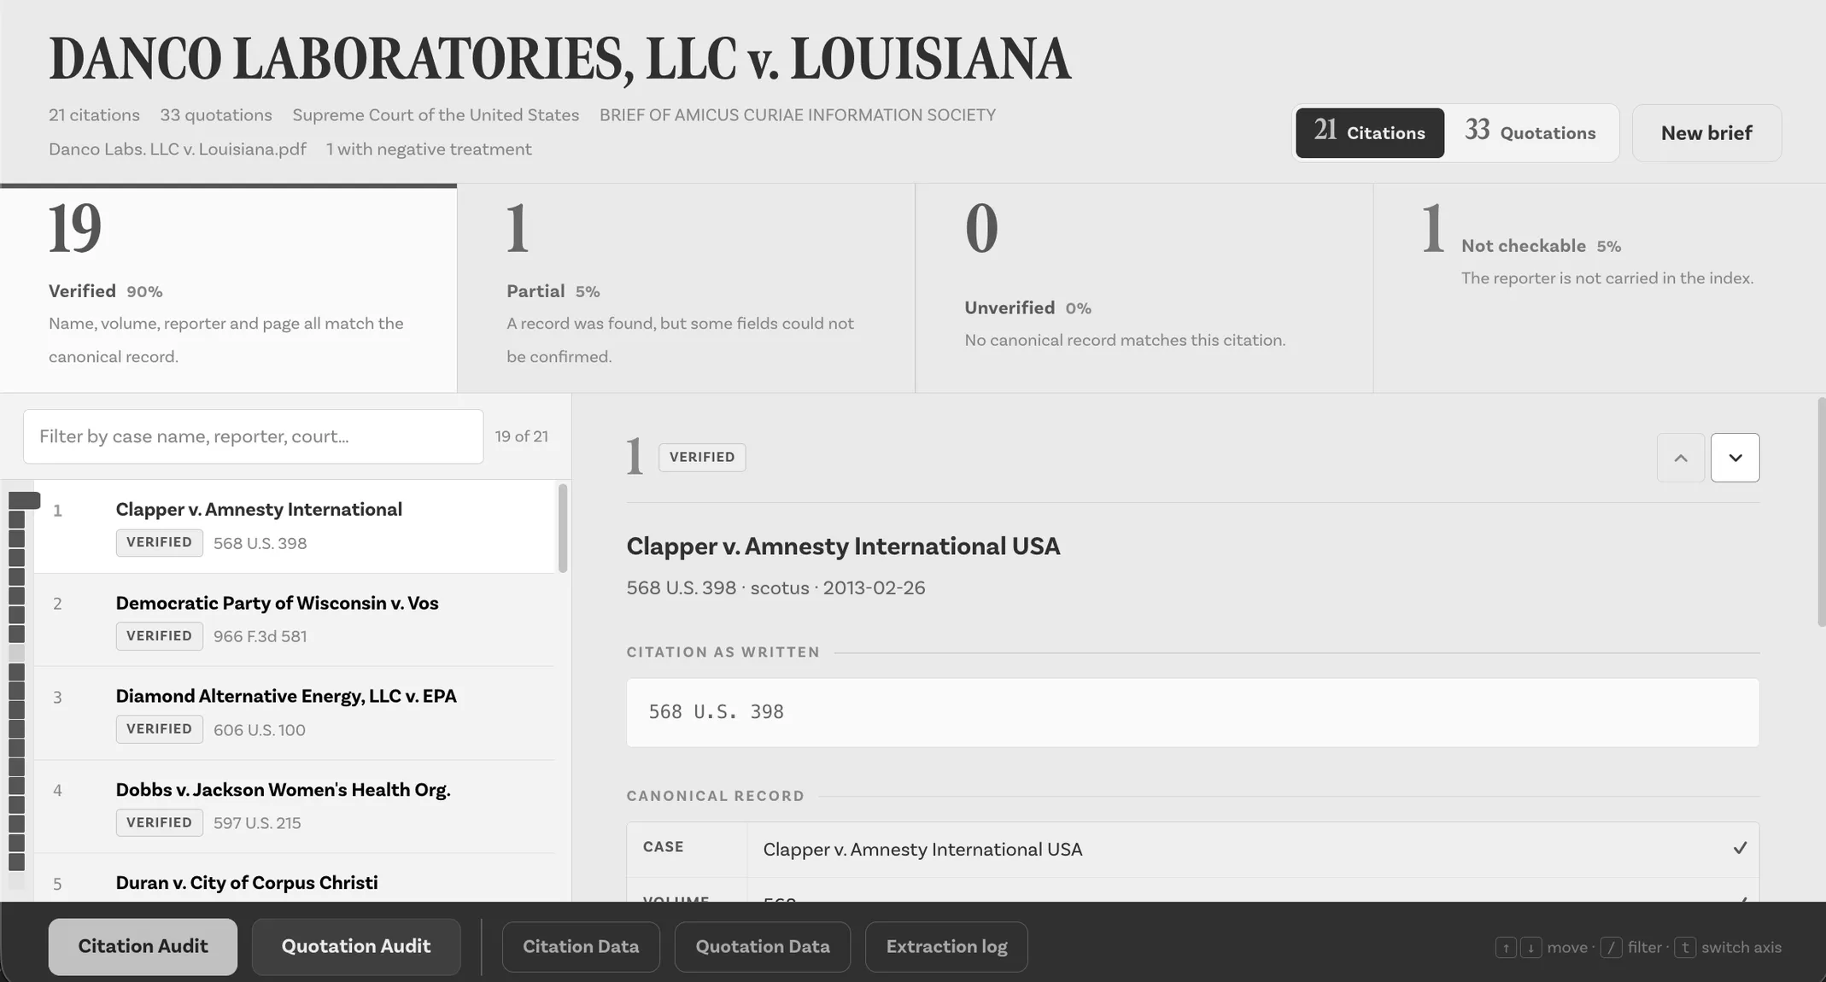
Task: Open the Citation Data tab
Action: [581, 946]
